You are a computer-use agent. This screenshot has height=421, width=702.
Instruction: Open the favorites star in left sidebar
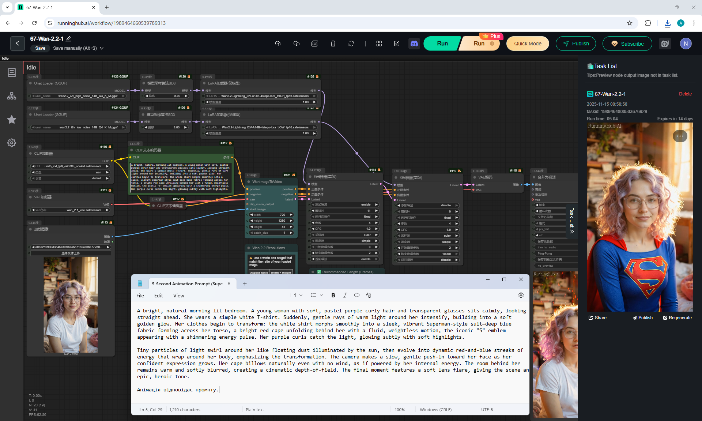click(x=12, y=120)
